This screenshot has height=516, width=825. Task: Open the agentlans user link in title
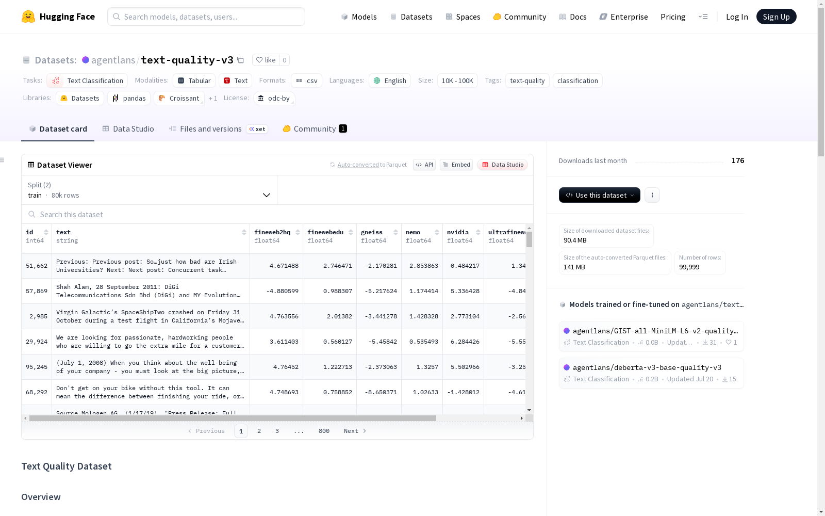113,60
